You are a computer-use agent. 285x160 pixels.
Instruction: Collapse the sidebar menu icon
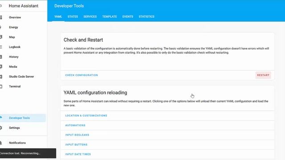1,6
